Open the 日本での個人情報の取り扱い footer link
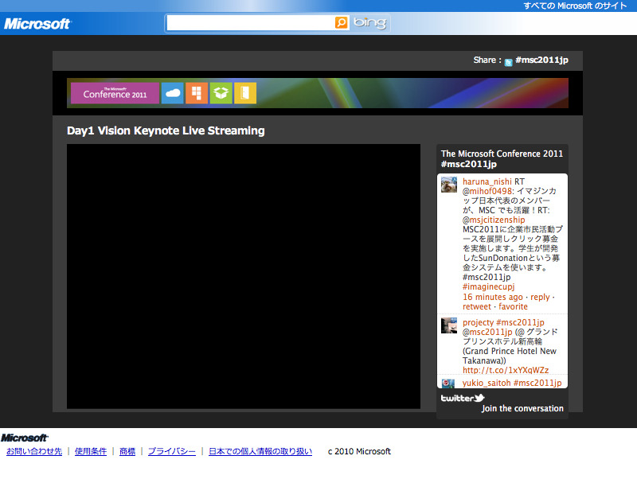 [x=260, y=451]
